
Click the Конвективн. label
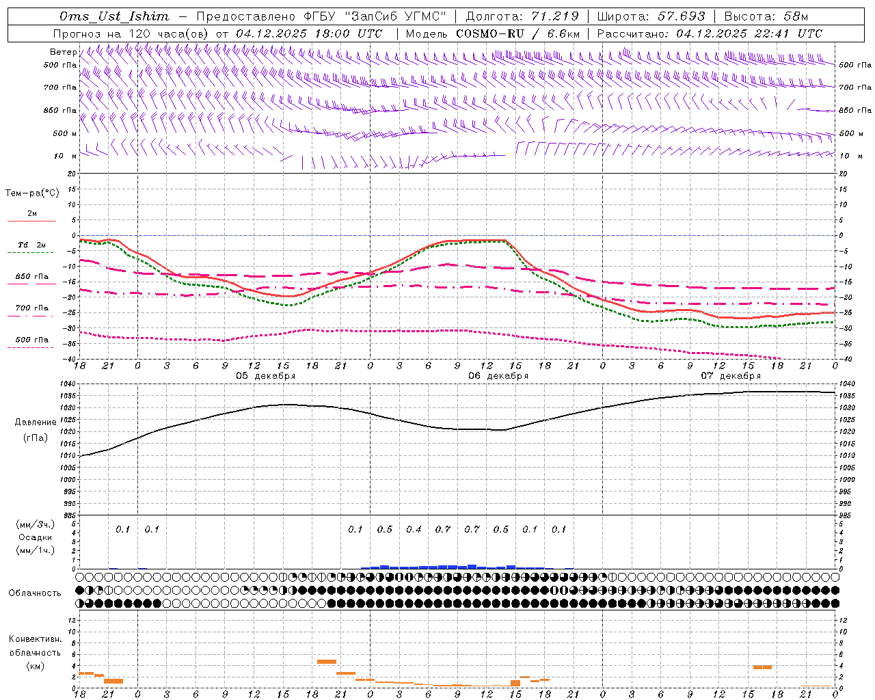click(x=36, y=639)
